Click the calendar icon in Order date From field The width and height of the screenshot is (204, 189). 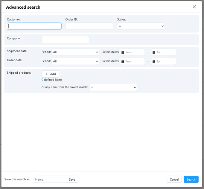tap(123, 62)
